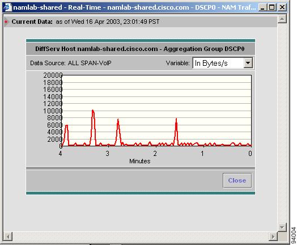Click the Data Source ALL SPAN-VoIP label

pos(71,63)
